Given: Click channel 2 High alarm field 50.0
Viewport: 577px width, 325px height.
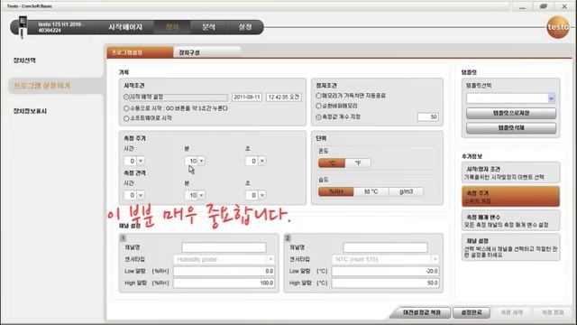Looking at the screenshot, I should [385, 283].
